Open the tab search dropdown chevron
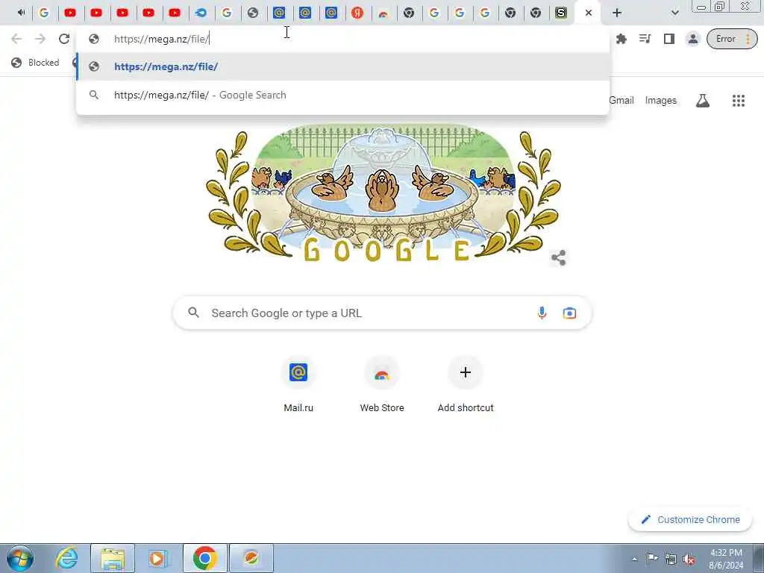764x573 pixels. tap(674, 13)
